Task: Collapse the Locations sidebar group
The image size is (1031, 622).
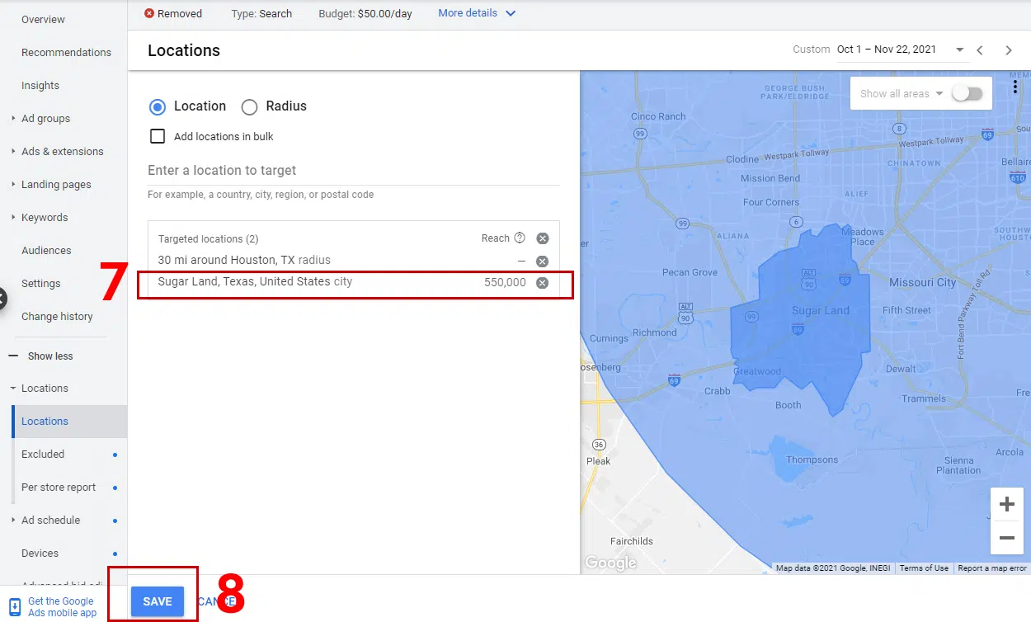Action: coord(13,388)
